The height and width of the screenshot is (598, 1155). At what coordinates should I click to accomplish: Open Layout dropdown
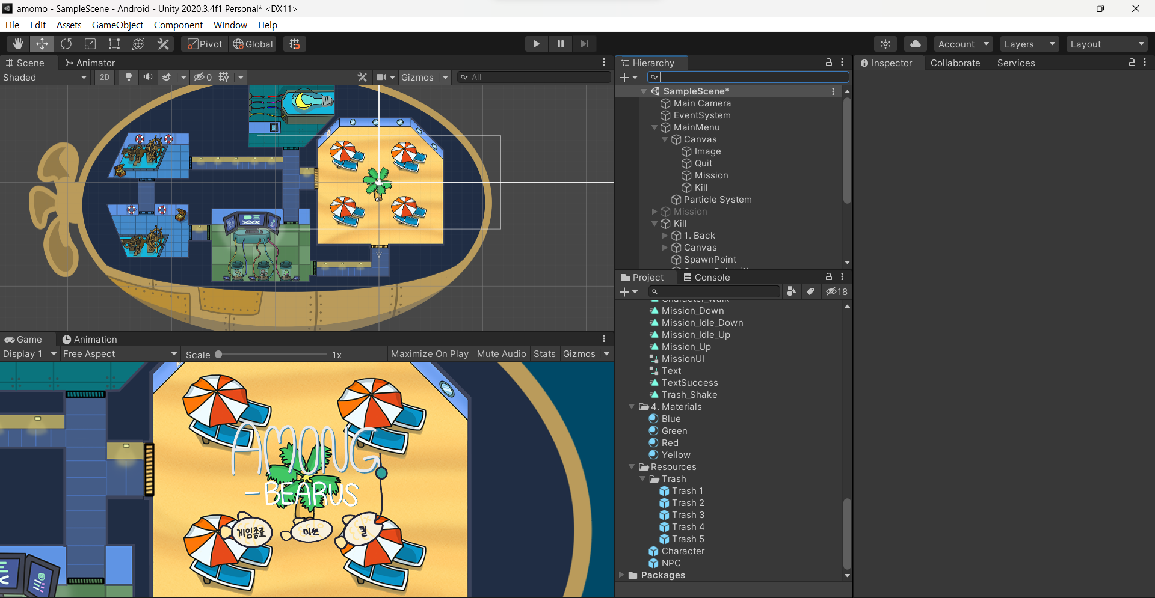tap(1107, 44)
